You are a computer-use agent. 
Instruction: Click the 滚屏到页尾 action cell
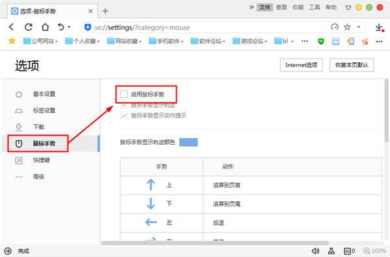point(292,204)
